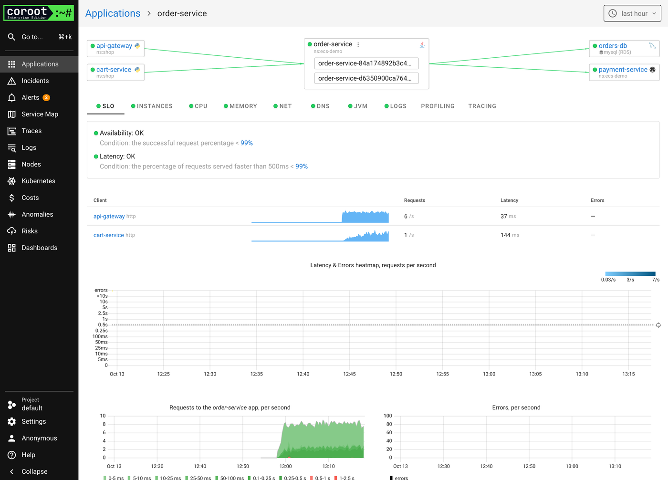Viewport: 668px width, 480px height.
Task: Open the api-gateway node in the map
Action: pos(115,48)
